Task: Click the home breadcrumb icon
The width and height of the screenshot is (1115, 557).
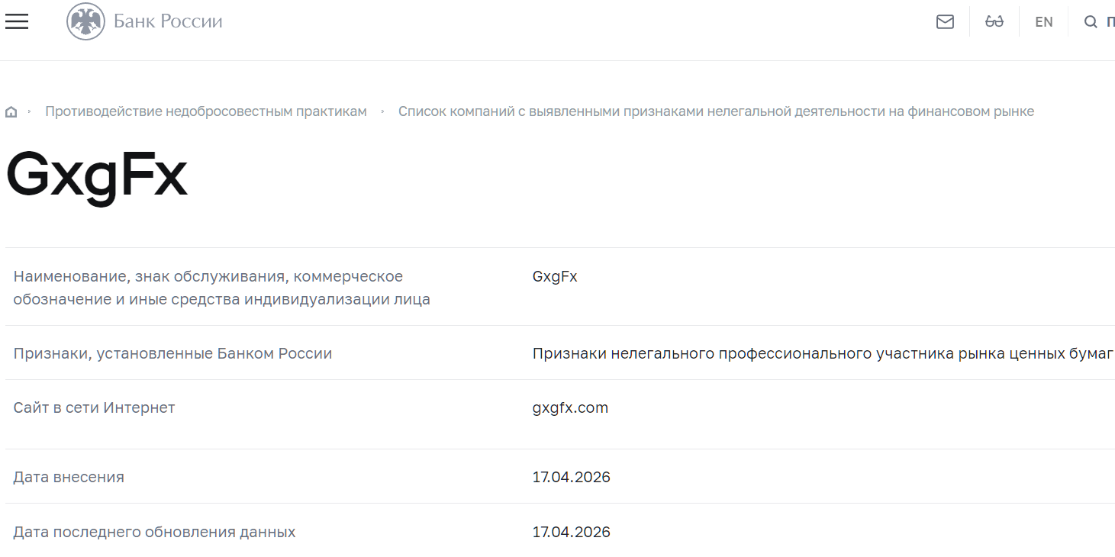Action: tap(11, 111)
